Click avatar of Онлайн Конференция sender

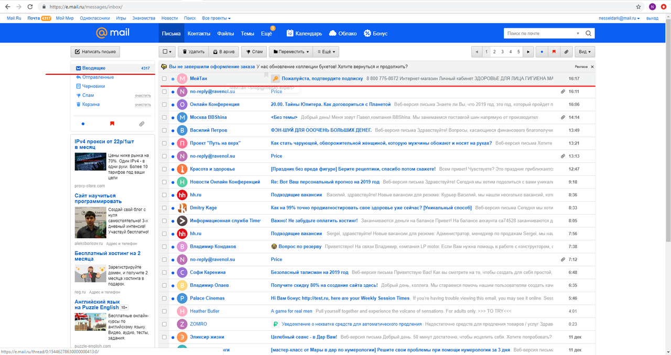pyautogui.click(x=182, y=104)
